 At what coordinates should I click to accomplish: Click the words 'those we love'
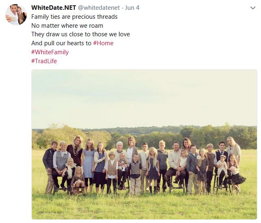coord(111,34)
